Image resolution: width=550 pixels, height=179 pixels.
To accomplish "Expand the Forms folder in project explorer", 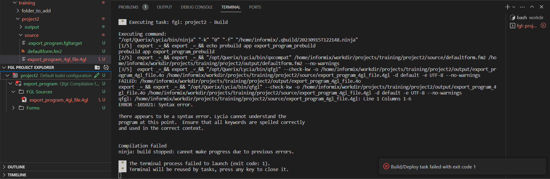I will (13, 108).
